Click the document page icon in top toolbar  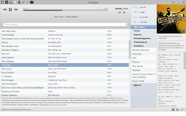[15, 2]
